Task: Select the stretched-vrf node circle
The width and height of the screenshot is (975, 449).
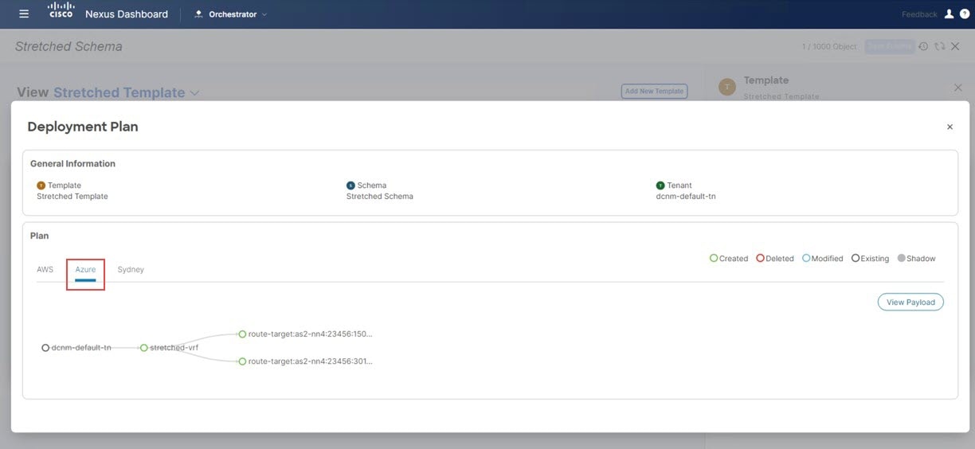Action: [x=143, y=348]
